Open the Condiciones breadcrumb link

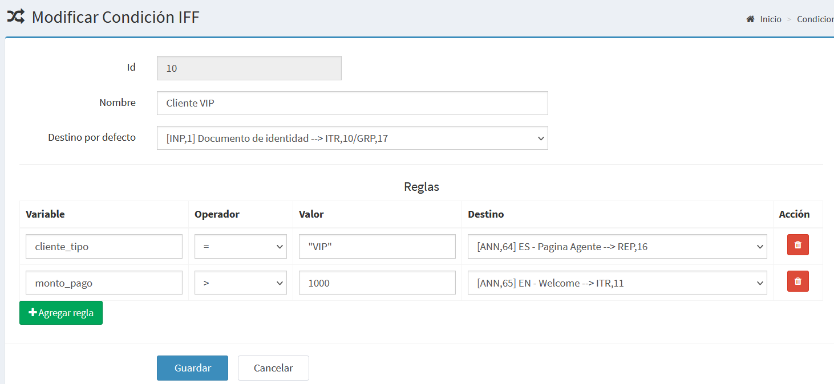815,19
